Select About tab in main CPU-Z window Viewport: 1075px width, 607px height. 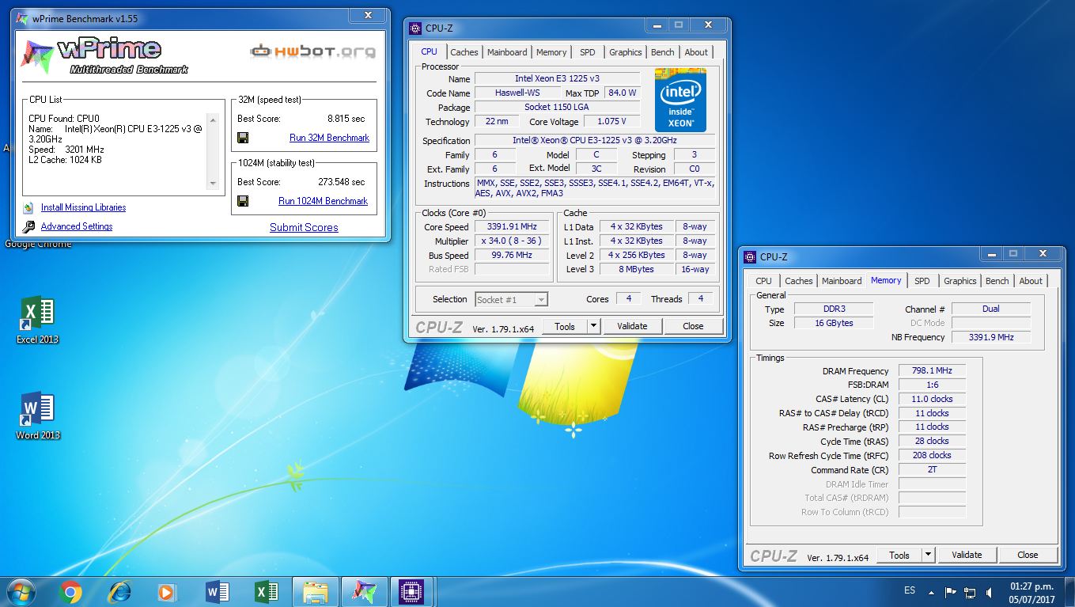(696, 52)
